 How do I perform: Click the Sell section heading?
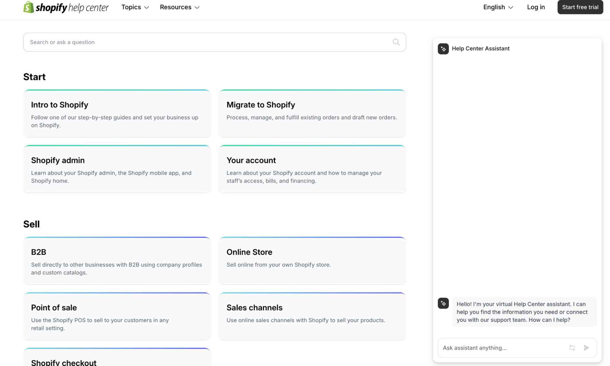click(x=31, y=224)
